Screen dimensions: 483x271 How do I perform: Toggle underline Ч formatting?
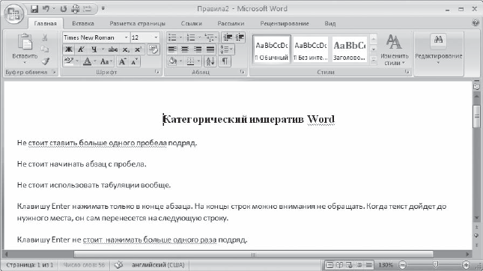click(x=94, y=49)
